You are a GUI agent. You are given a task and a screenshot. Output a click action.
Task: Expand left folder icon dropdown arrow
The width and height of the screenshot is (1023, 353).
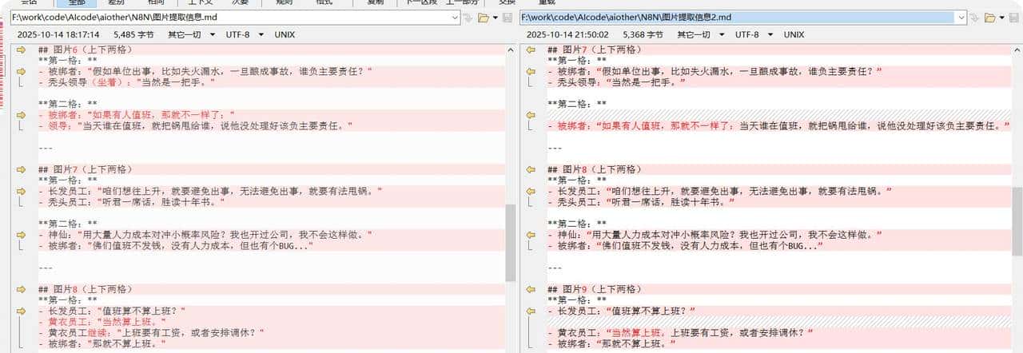(x=496, y=18)
